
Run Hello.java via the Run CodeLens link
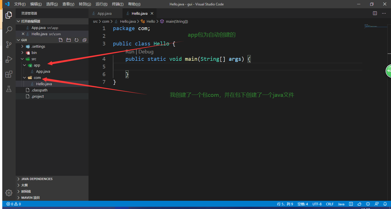130,51
